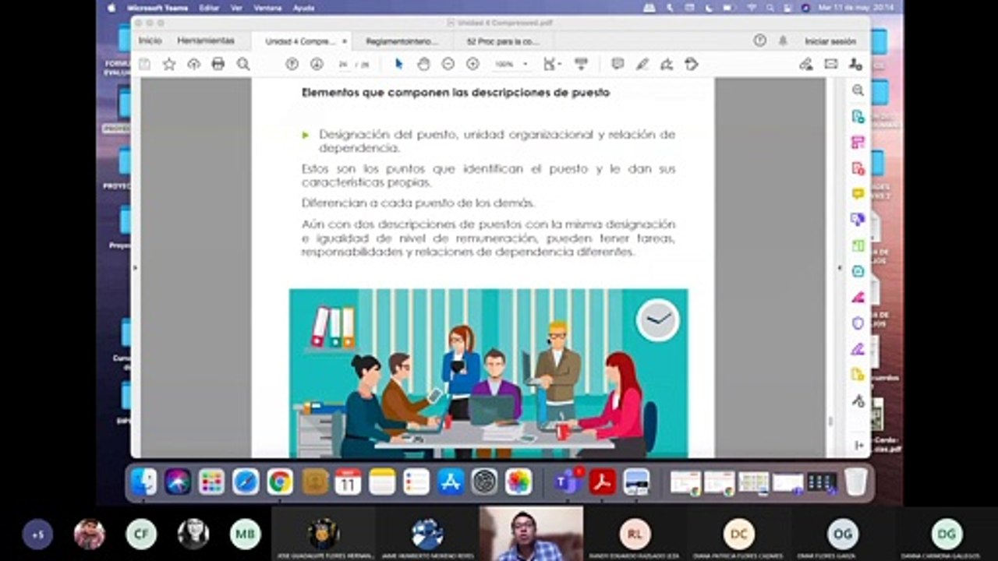Screen dimensions: 998x561
Task: Zoom in using the plus circle
Action: click(472, 64)
